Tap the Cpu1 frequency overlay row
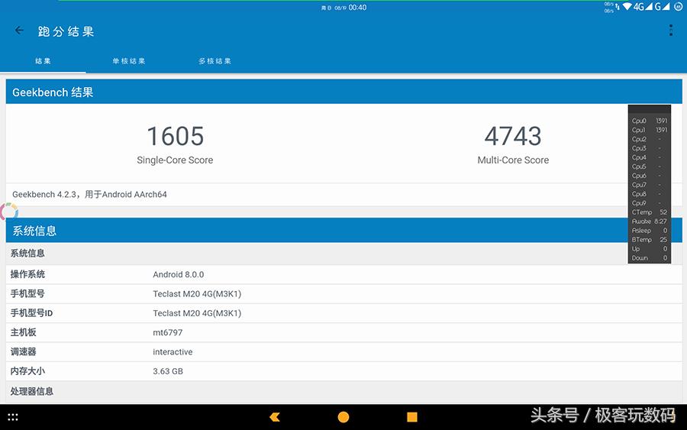This screenshot has width=687, height=430. tap(650, 130)
